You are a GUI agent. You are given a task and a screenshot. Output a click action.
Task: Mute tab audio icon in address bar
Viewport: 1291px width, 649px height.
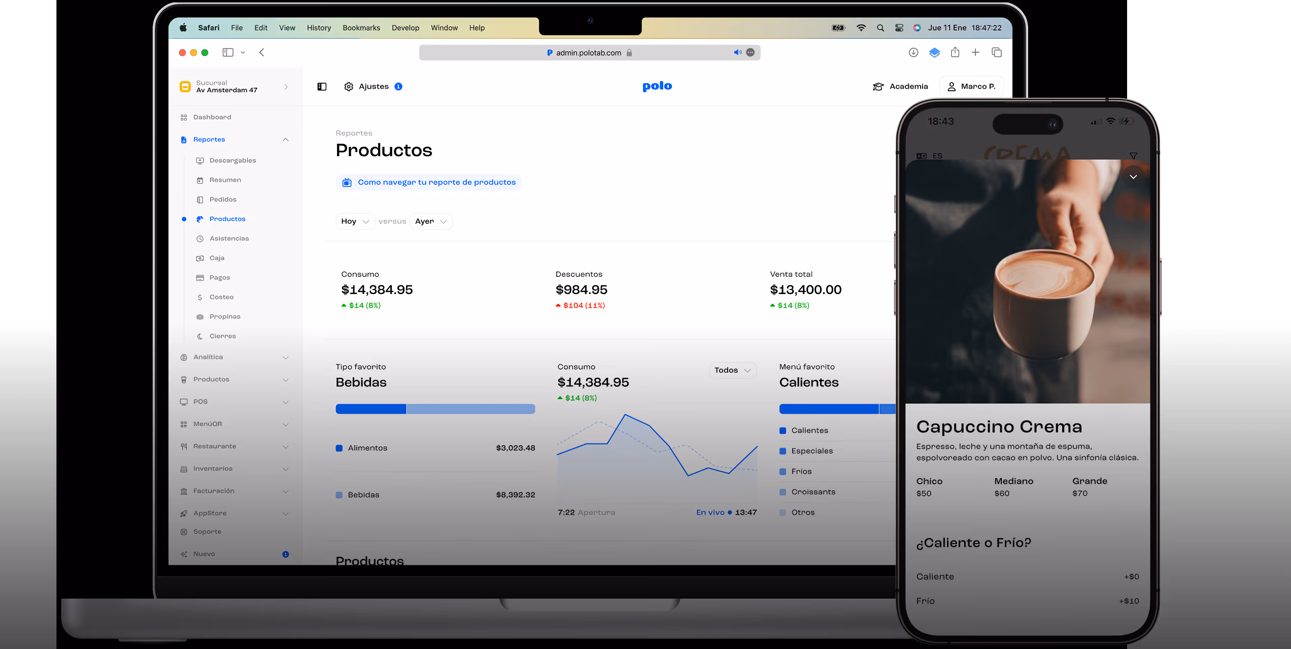point(737,52)
